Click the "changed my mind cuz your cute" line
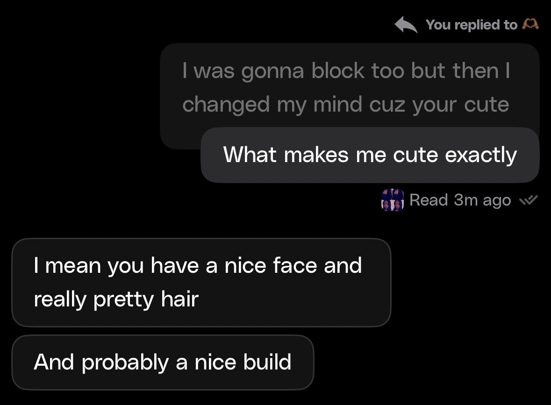The image size is (551, 405). [345, 104]
